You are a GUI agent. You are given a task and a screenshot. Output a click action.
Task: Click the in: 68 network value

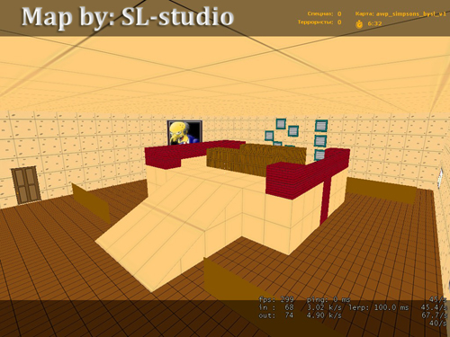pyautogui.click(x=276, y=307)
